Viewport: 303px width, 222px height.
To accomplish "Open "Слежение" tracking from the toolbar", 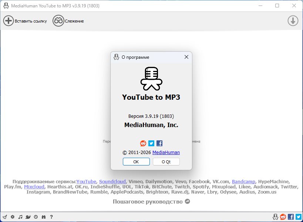I will click(68, 21).
